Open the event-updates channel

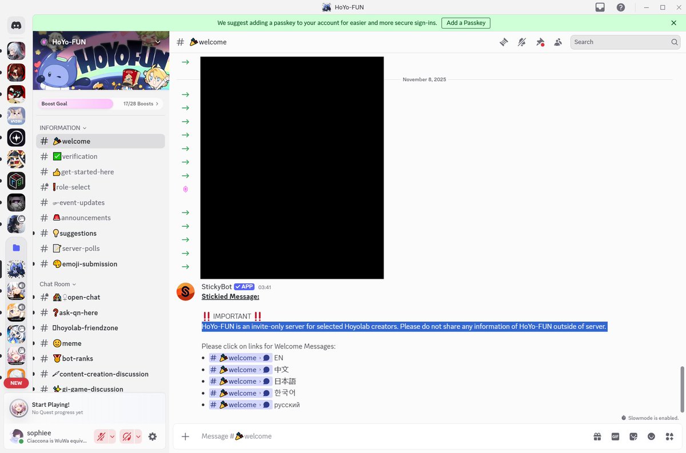(x=101, y=202)
